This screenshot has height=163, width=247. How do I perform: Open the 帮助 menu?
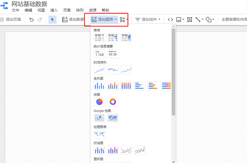[x=106, y=10]
